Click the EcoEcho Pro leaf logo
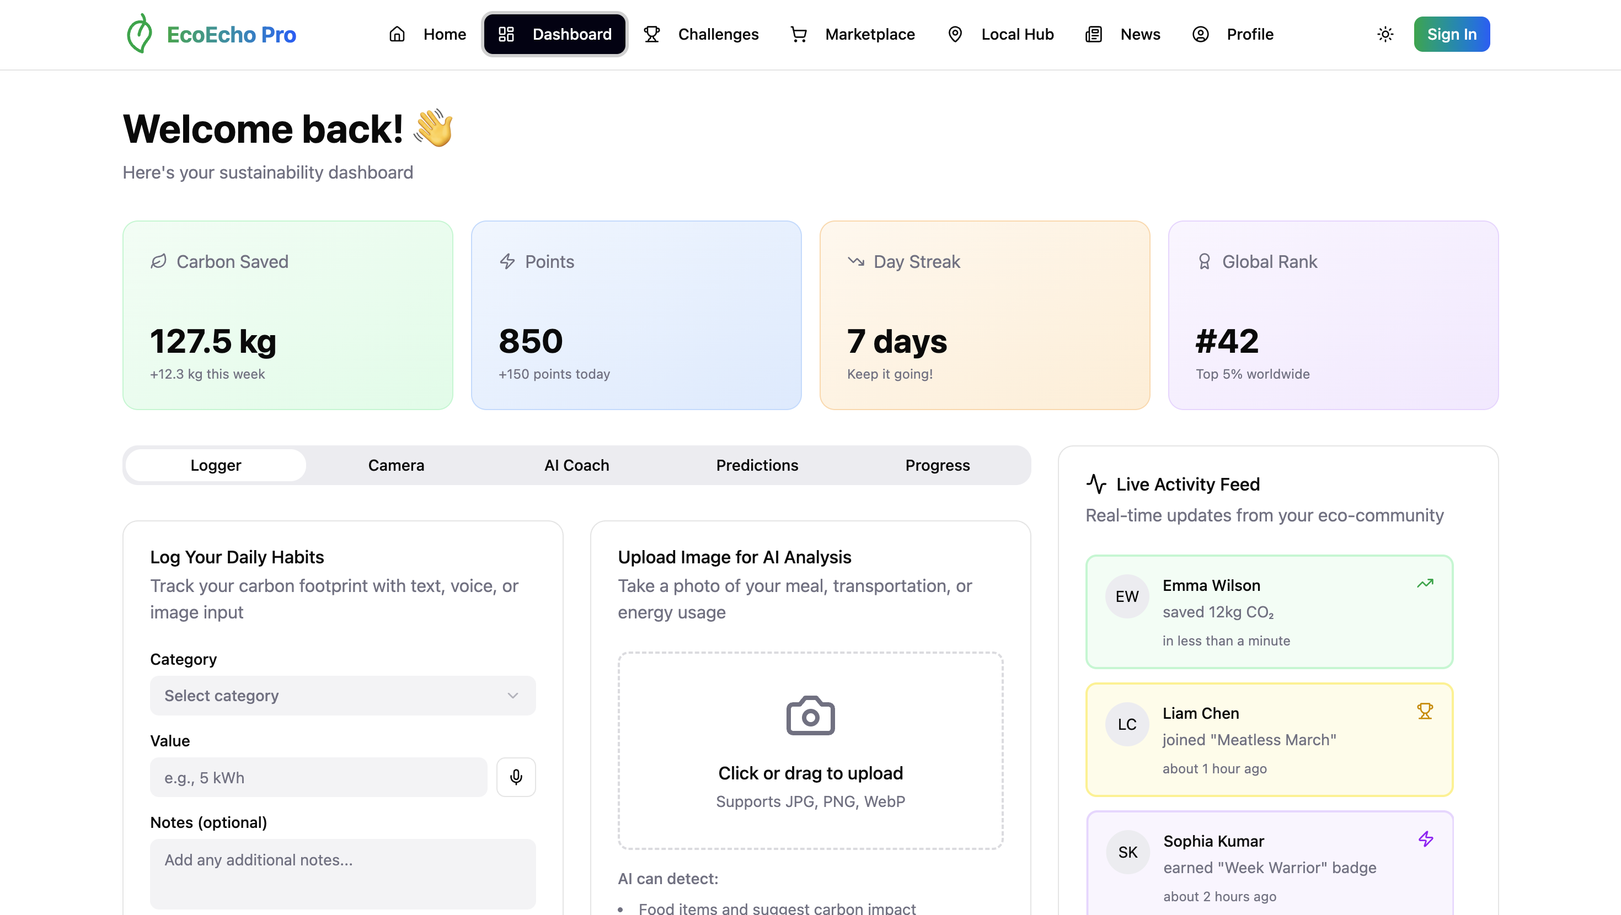The width and height of the screenshot is (1621, 915). 139,34
